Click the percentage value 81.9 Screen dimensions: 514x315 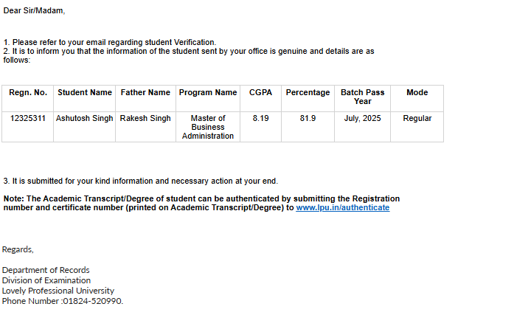point(308,118)
